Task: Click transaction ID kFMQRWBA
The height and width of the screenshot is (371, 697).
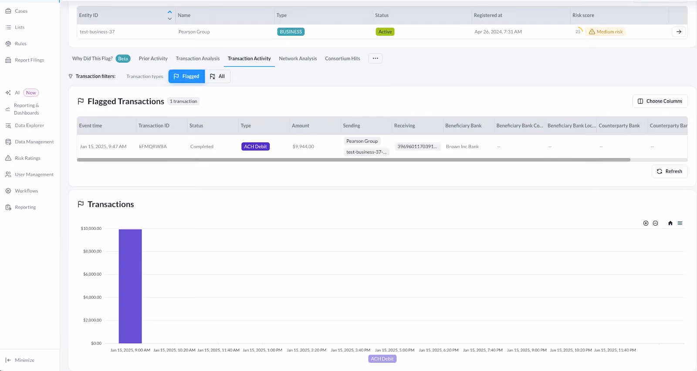Action: (153, 147)
